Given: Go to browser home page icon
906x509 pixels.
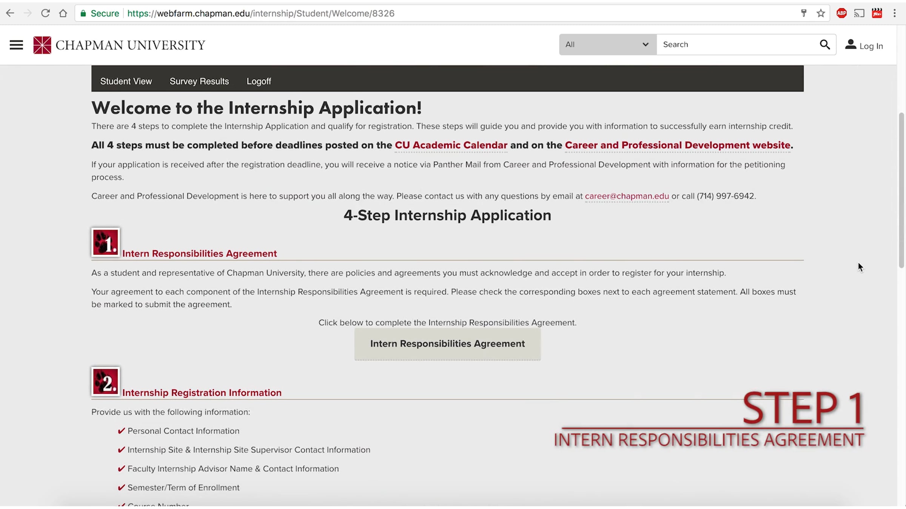Looking at the screenshot, I should point(63,13).
